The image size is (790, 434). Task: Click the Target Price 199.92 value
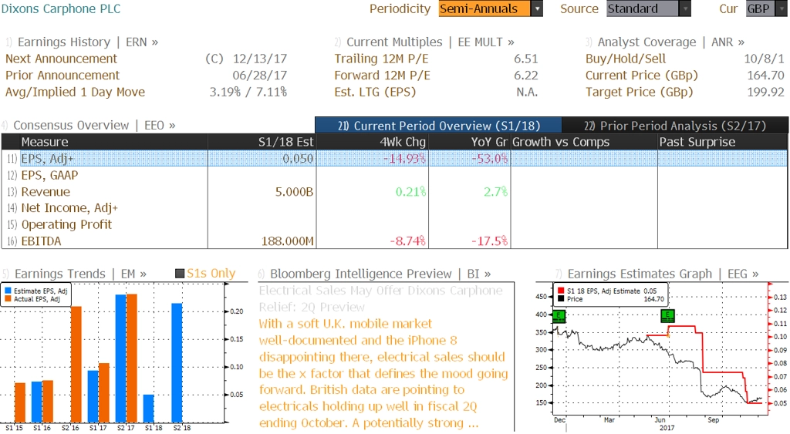pos(766,93)
